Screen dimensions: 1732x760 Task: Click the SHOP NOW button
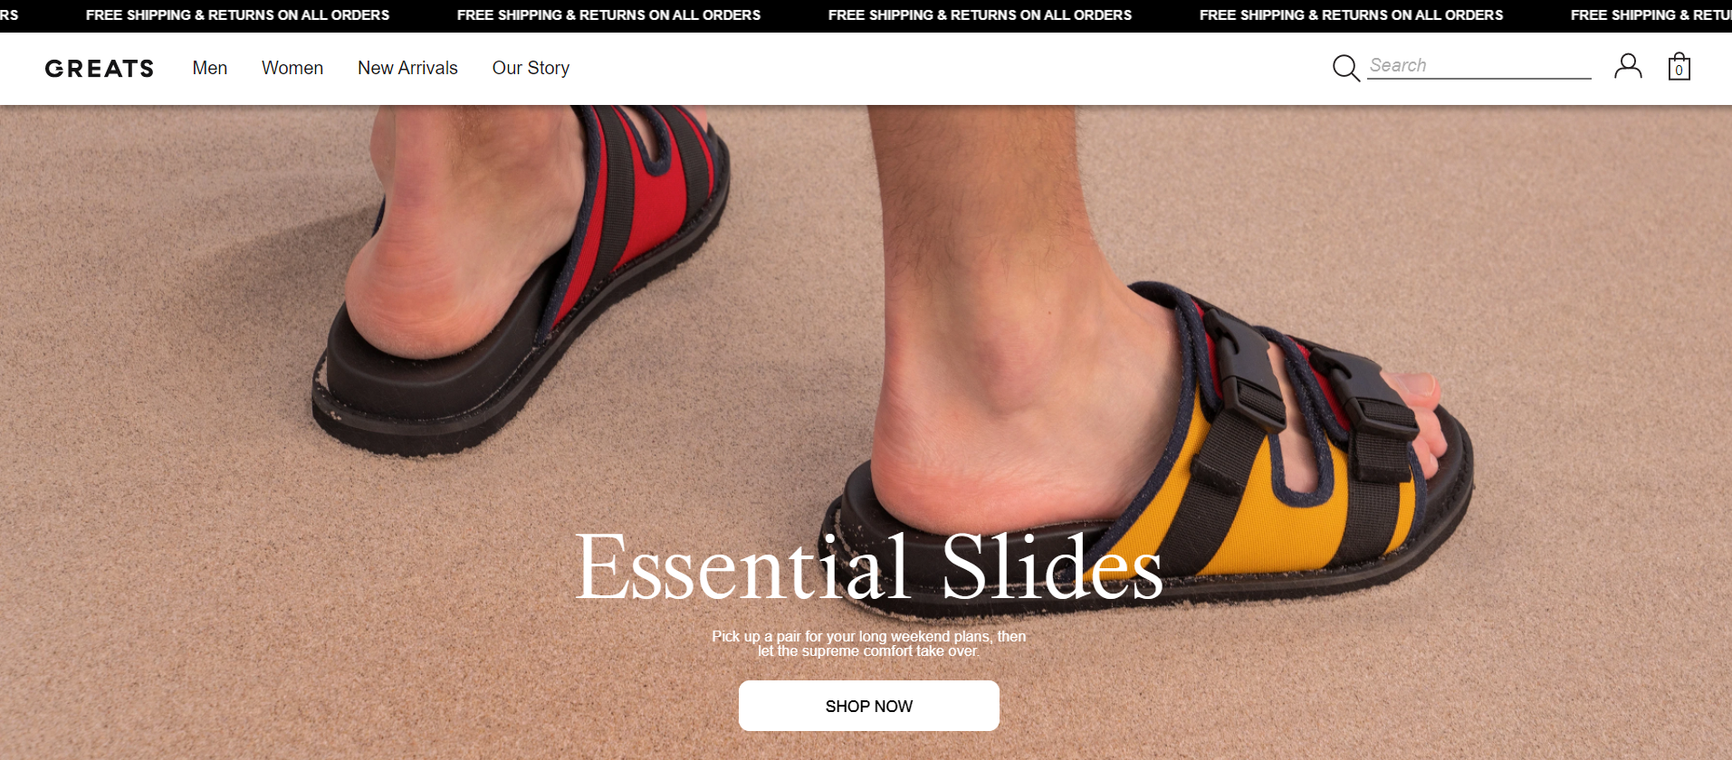coord(869,706)
